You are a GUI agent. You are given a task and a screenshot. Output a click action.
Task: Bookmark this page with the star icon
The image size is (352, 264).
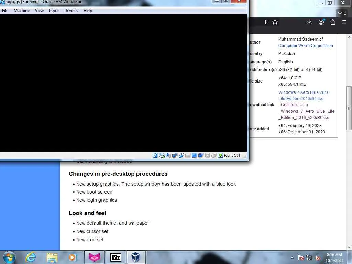pyautogui.click(x=275, y=22)
